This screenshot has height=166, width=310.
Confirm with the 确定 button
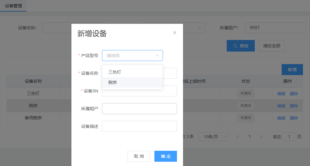tap(165, 156)
